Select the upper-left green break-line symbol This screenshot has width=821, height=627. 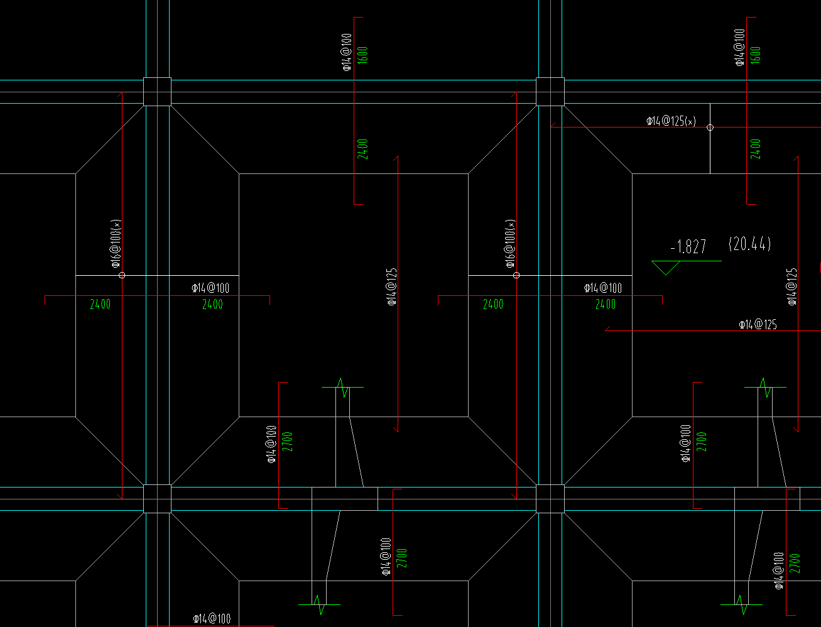pos(342,388)
